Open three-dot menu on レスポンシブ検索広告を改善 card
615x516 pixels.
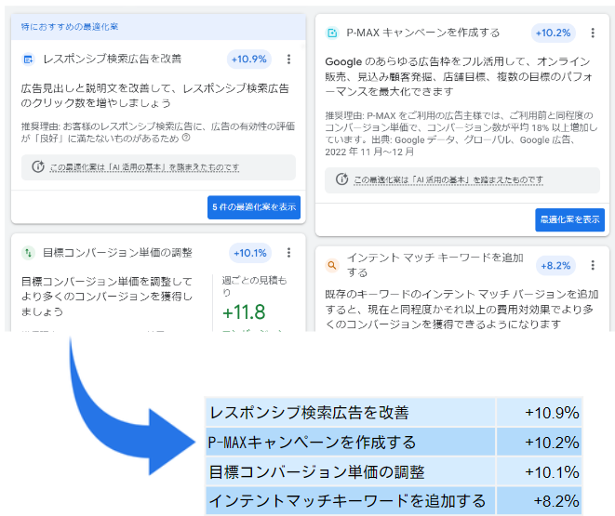click(288, 60)
